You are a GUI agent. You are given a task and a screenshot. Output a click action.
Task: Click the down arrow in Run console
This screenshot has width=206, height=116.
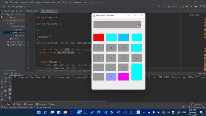coord(10,82)
